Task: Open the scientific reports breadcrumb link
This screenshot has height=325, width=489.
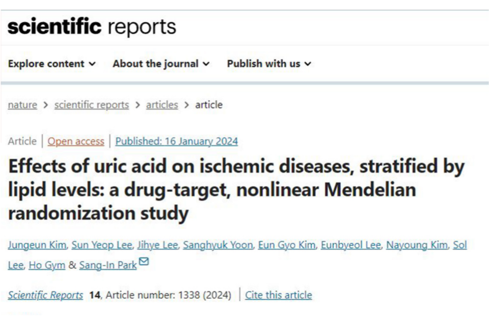Action: click(92, 105)
